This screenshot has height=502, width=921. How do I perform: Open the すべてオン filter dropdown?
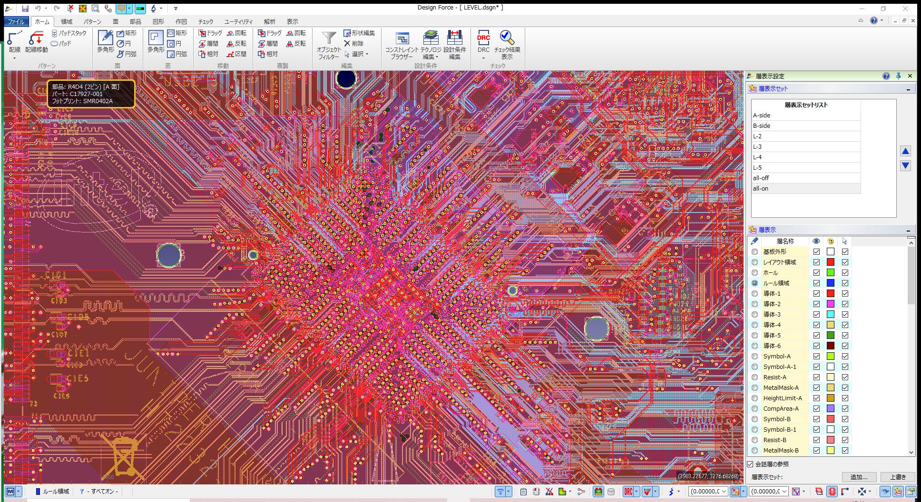click(99, 492)
